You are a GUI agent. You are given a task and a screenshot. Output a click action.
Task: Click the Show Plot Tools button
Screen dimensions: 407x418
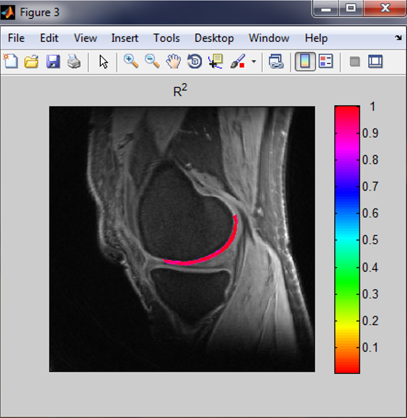tap(375, 61)
